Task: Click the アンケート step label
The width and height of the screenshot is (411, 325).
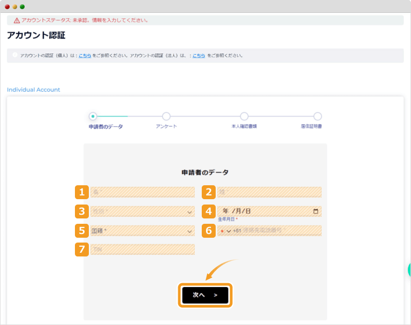Action: click(166, 126)
